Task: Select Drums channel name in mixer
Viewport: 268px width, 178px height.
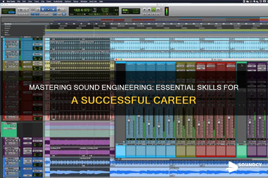Action: coord(120,144)
